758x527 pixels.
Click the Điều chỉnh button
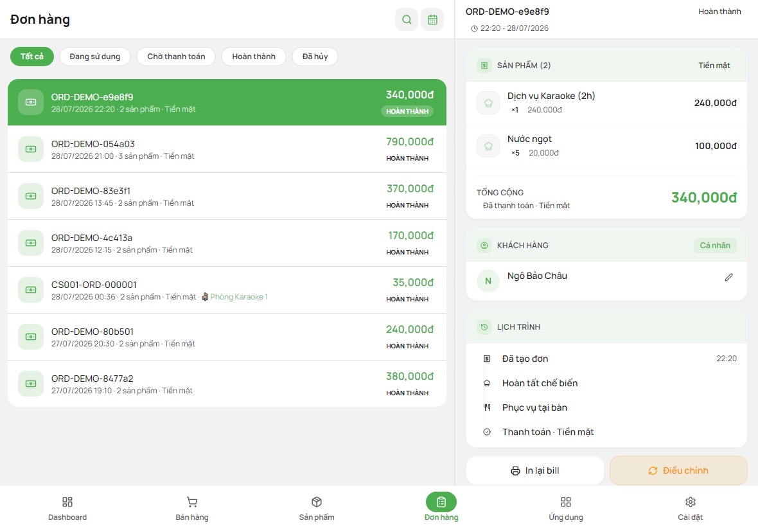678,470
